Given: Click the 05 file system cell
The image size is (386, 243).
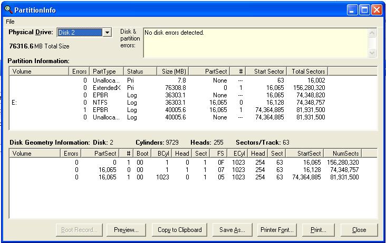Looking at the screenshot, I should coord(221,177).
